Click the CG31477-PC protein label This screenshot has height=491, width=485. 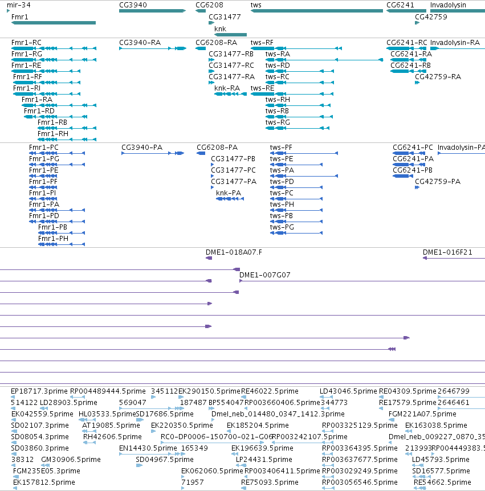point(234,170)
